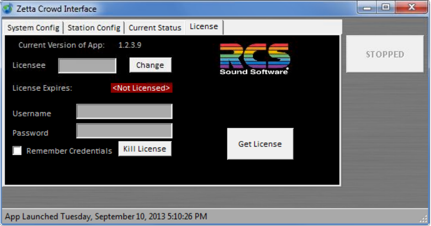Go to the Current Status tab
This screenshot has width=431, height=226.
(x=155, y=28)
